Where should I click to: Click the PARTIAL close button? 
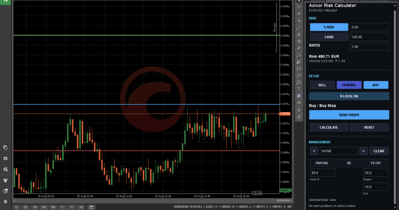[322, 163]
